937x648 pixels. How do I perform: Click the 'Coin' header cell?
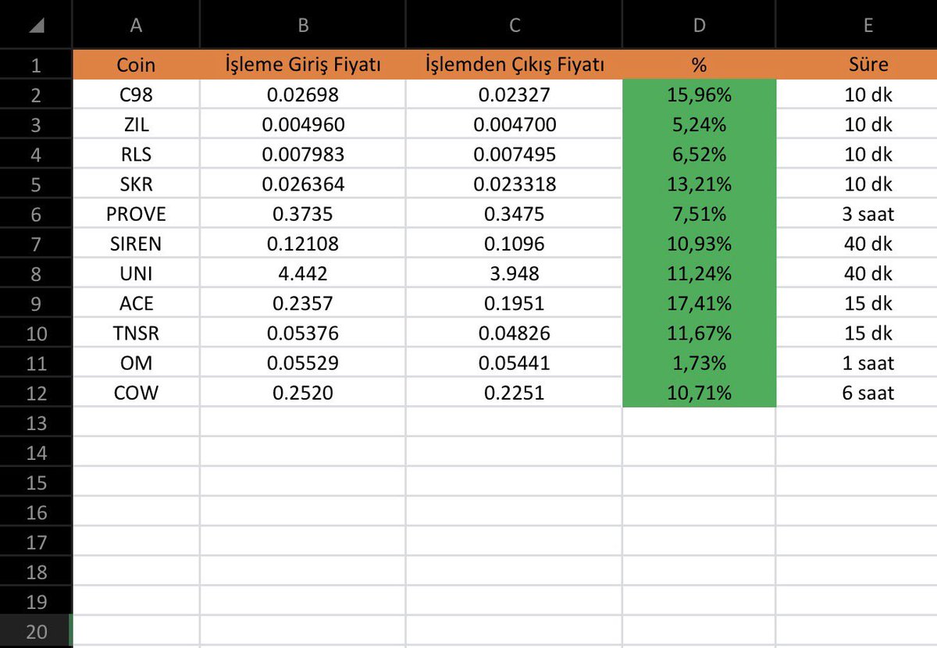coord(136,65)
